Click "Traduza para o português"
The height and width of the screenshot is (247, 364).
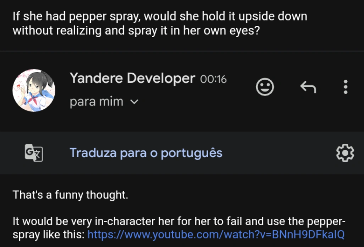tap(146, 153)
